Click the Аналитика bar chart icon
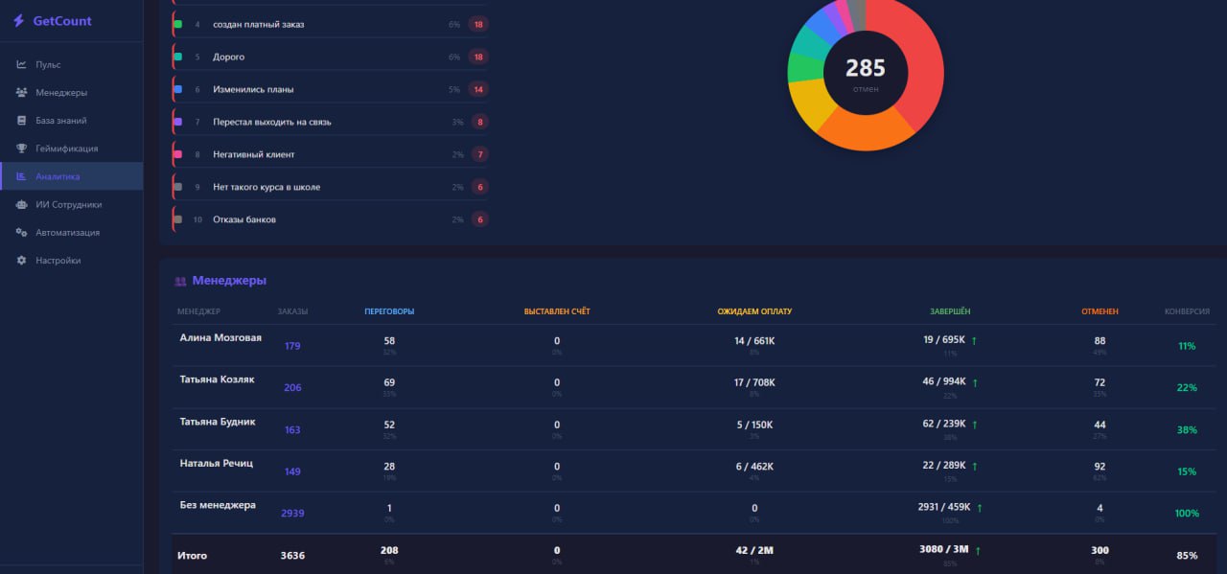This screenshot has width=1227, height=574. tap(21, 176)
